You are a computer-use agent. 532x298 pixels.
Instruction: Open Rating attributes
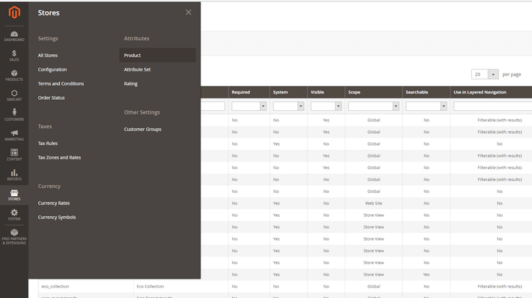tap(131, 83)
